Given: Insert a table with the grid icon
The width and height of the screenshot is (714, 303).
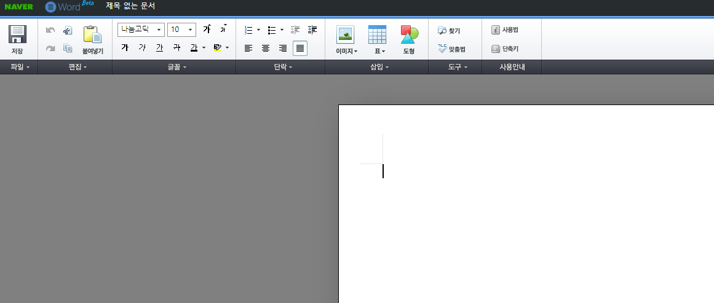Looking at the screenshot, I should [x=377, y=34].
